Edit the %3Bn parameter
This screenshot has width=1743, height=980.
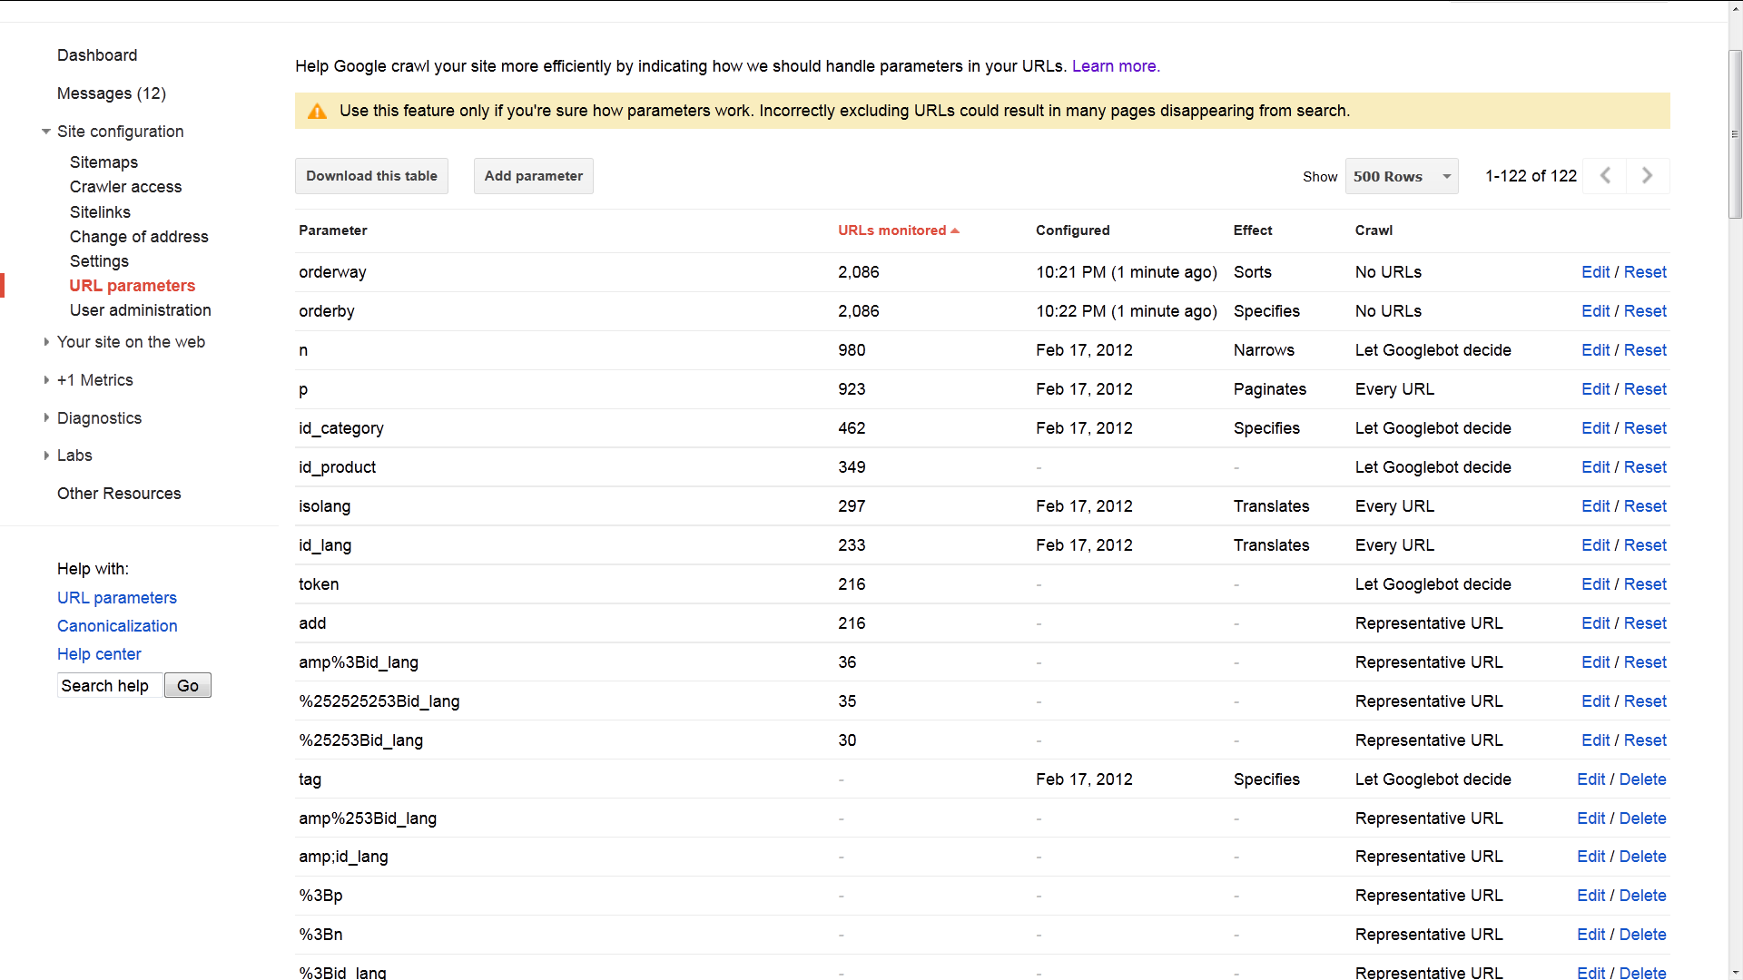[x=1590, y=935]
